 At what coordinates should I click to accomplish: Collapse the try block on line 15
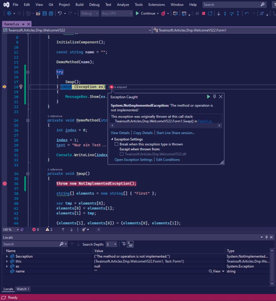(28, 72)
